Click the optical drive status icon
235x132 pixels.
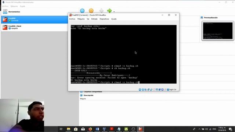[143, 89]
